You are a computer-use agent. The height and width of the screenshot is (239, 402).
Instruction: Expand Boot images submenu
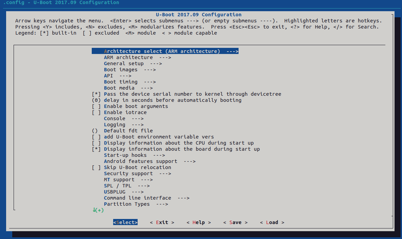click(x=130, y=70)
